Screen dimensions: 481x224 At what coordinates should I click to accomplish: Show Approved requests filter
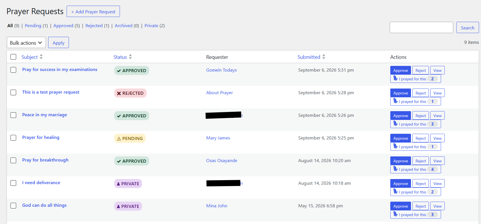63,26
